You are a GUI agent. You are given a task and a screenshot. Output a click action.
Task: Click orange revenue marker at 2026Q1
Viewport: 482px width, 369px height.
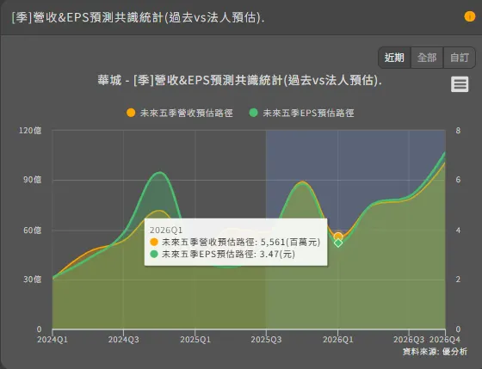[338, 237]
